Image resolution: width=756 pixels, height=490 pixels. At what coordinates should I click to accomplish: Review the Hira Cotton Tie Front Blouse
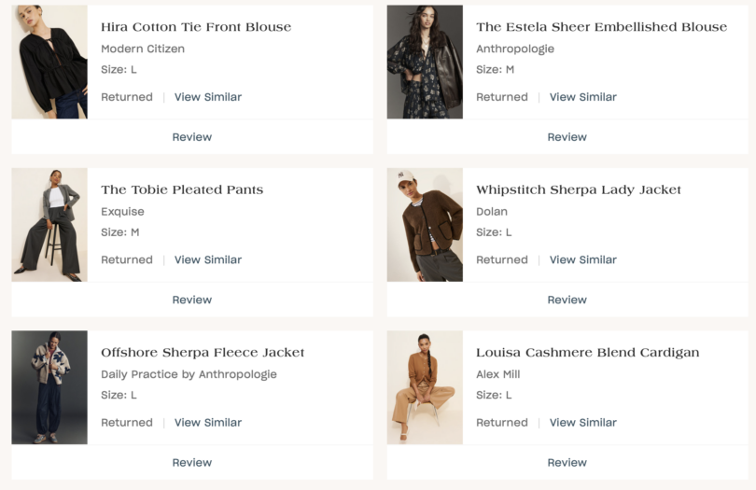tap(192, 137)
